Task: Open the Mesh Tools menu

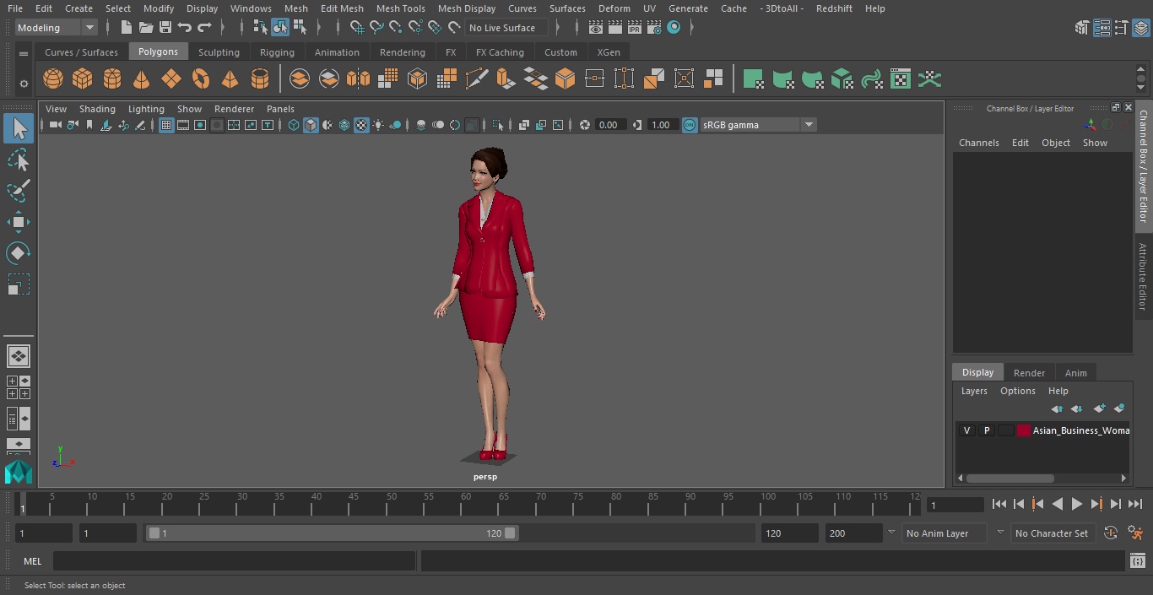Action: (400, 8)
